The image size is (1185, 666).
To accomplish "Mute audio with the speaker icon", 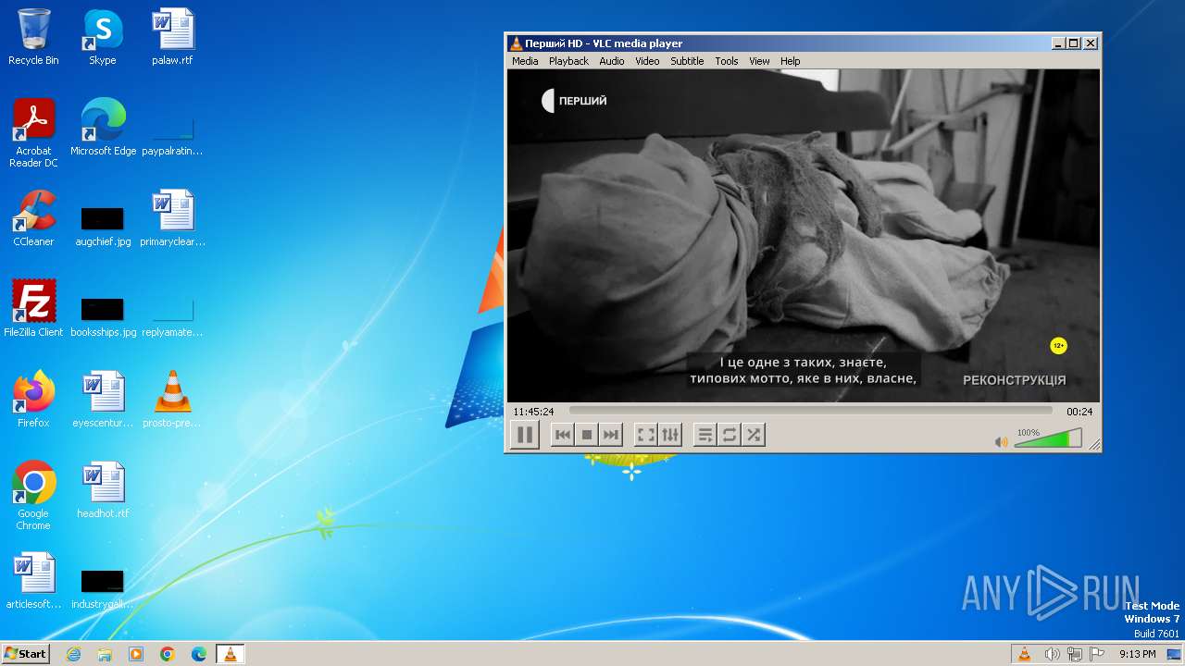I will click(1001, 442).
